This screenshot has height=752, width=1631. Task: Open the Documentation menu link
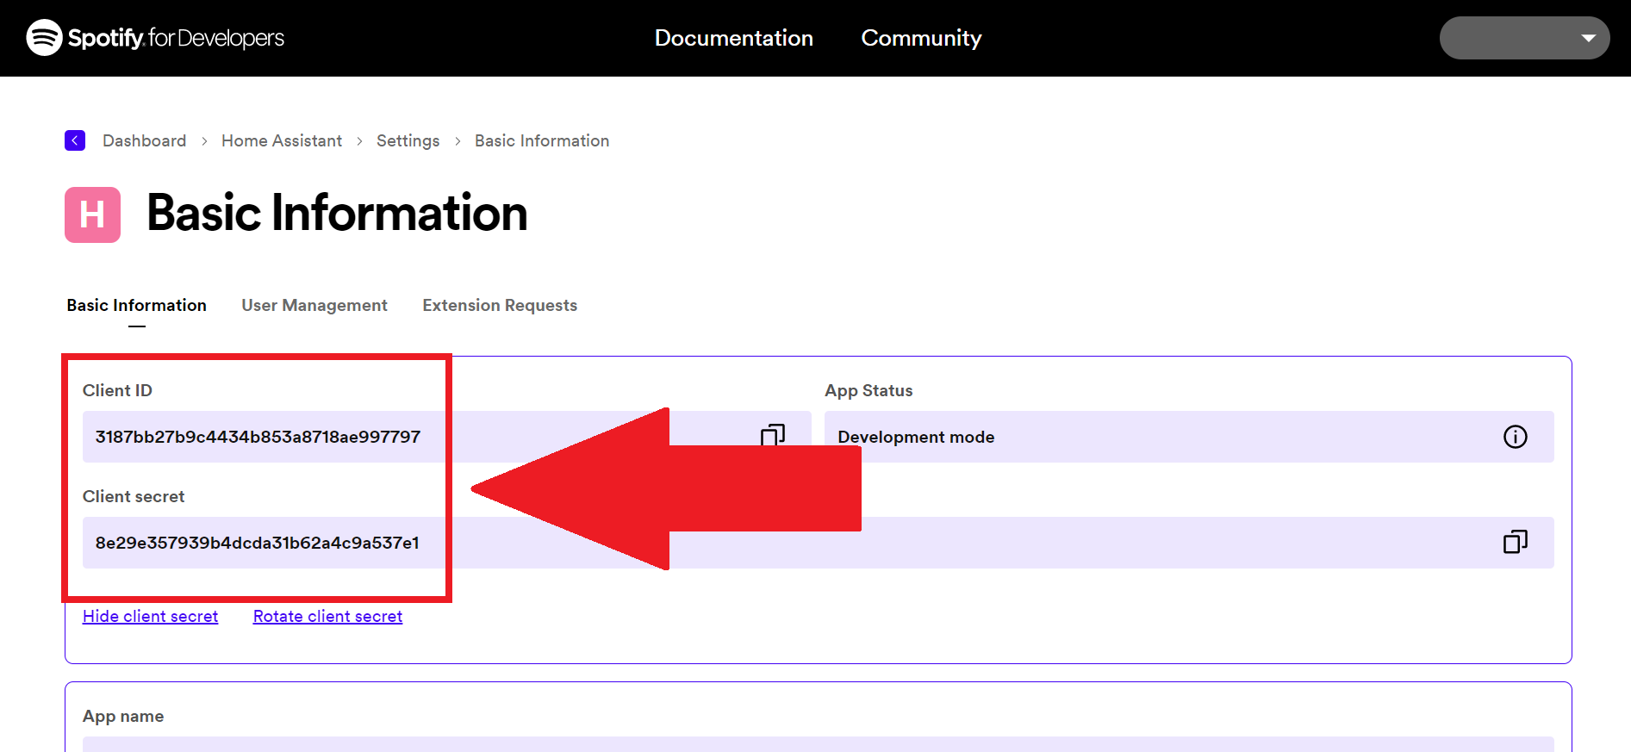click(733, 38)
